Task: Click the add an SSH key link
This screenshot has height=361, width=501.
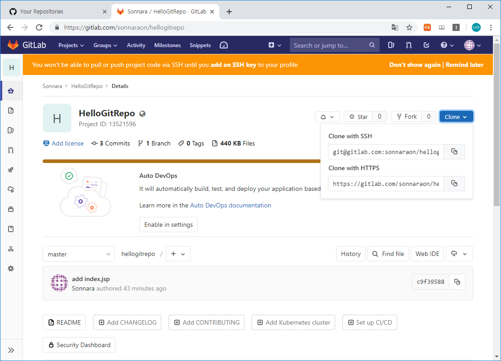Action: (x=233, y=65)
